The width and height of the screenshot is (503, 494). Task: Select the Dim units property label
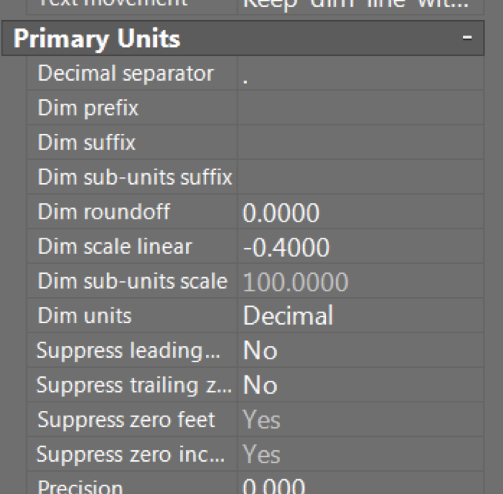pos(85,316)
